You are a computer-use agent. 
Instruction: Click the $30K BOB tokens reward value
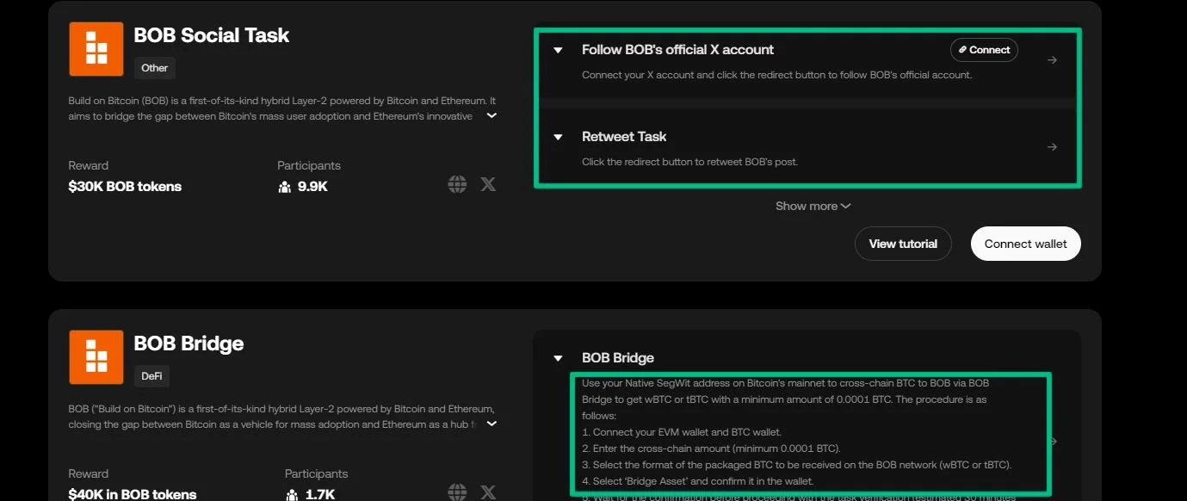[x=125, y=186]
